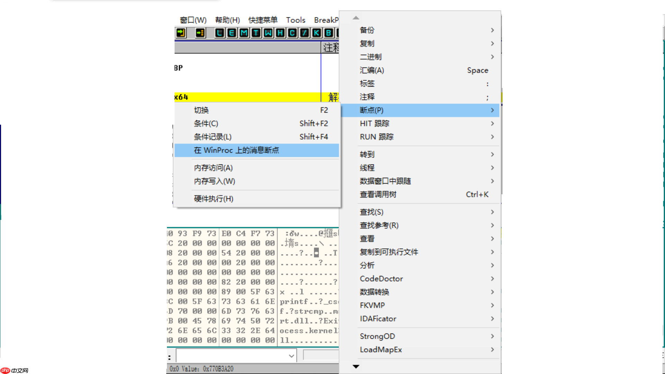Show executable modules with the E icon
Viewport: 665px width, 374px height.
click(x=231, y=33)
